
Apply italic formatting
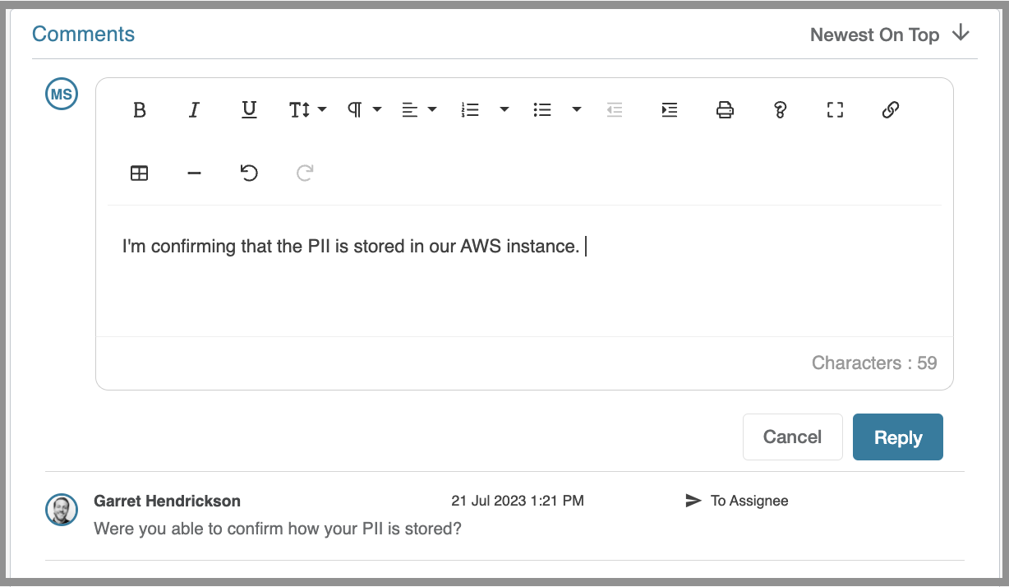click(x=194, y=109)
